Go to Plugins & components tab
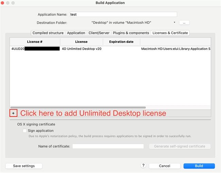 click(131, 33)
